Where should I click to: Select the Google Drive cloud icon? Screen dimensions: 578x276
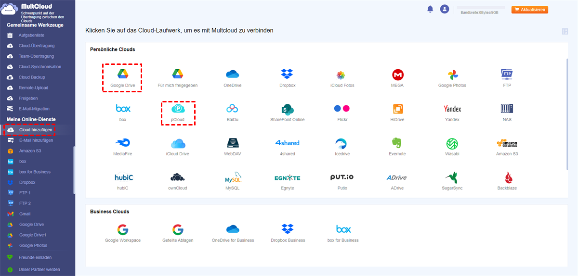point(122,74)
